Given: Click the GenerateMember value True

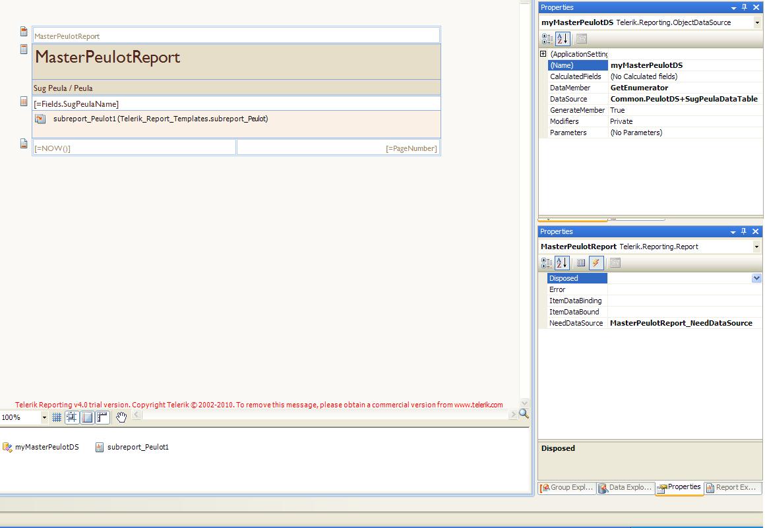Looking at the screenshot, I should [617, 110].
